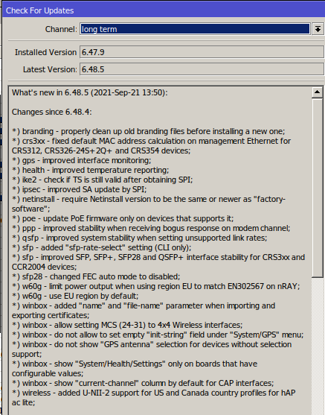The height and width of the screenshot is (415, 325).
Task: Click the 'winbox - do not show GPS antenna' line
Action: (152, 349)
